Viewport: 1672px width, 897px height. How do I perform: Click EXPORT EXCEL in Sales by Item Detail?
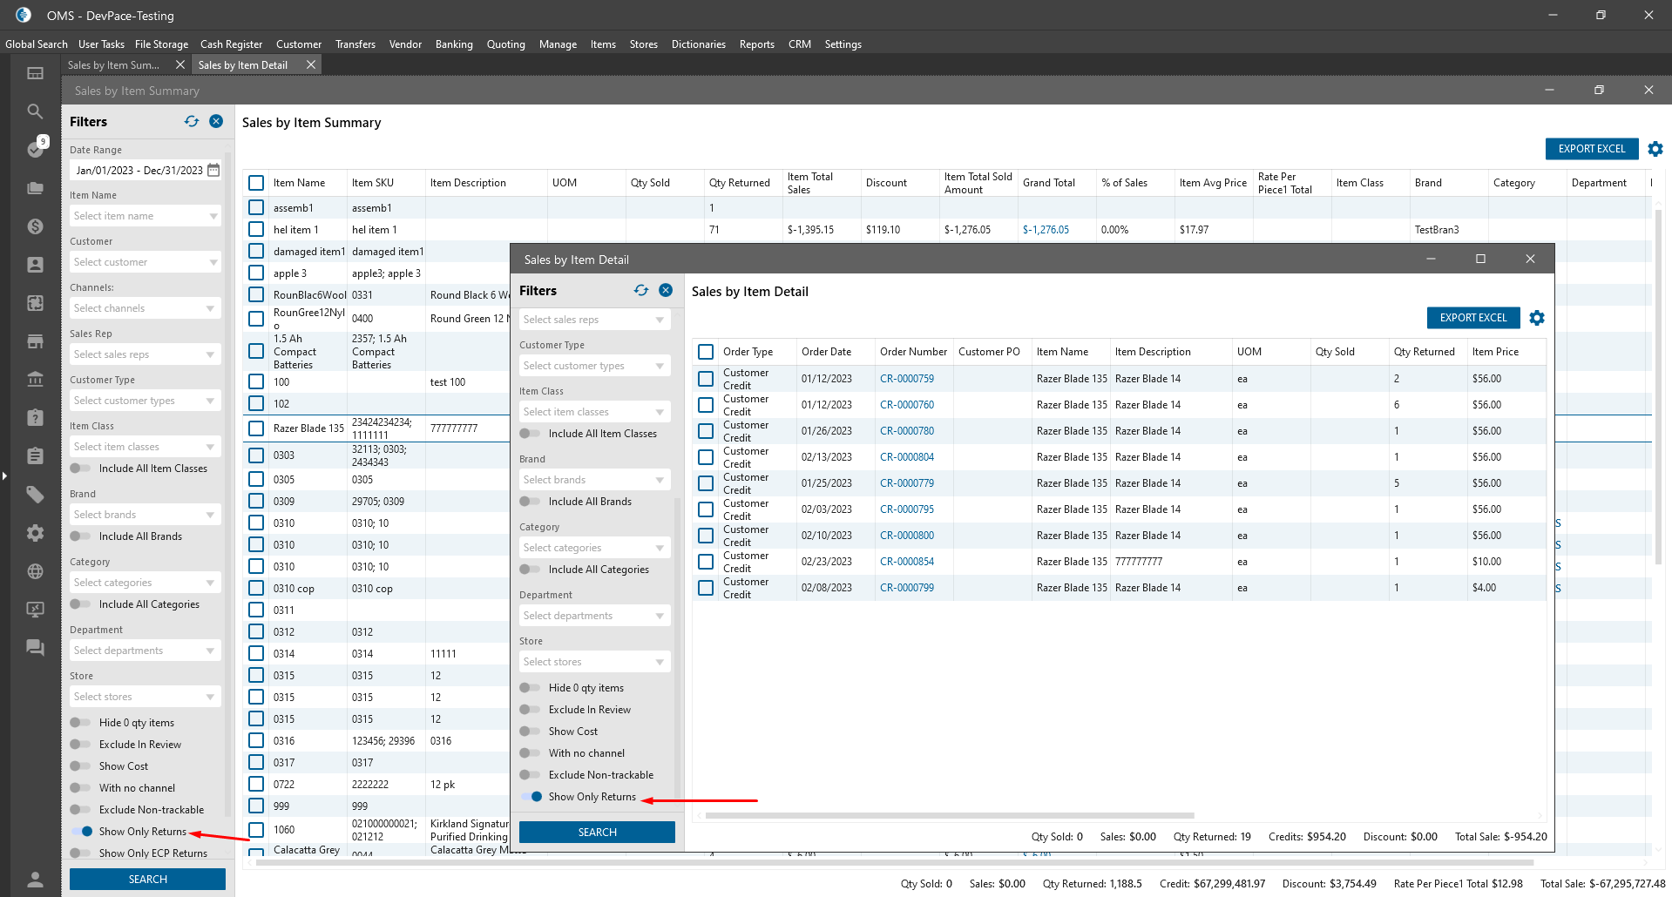(x=1472, y=318)
